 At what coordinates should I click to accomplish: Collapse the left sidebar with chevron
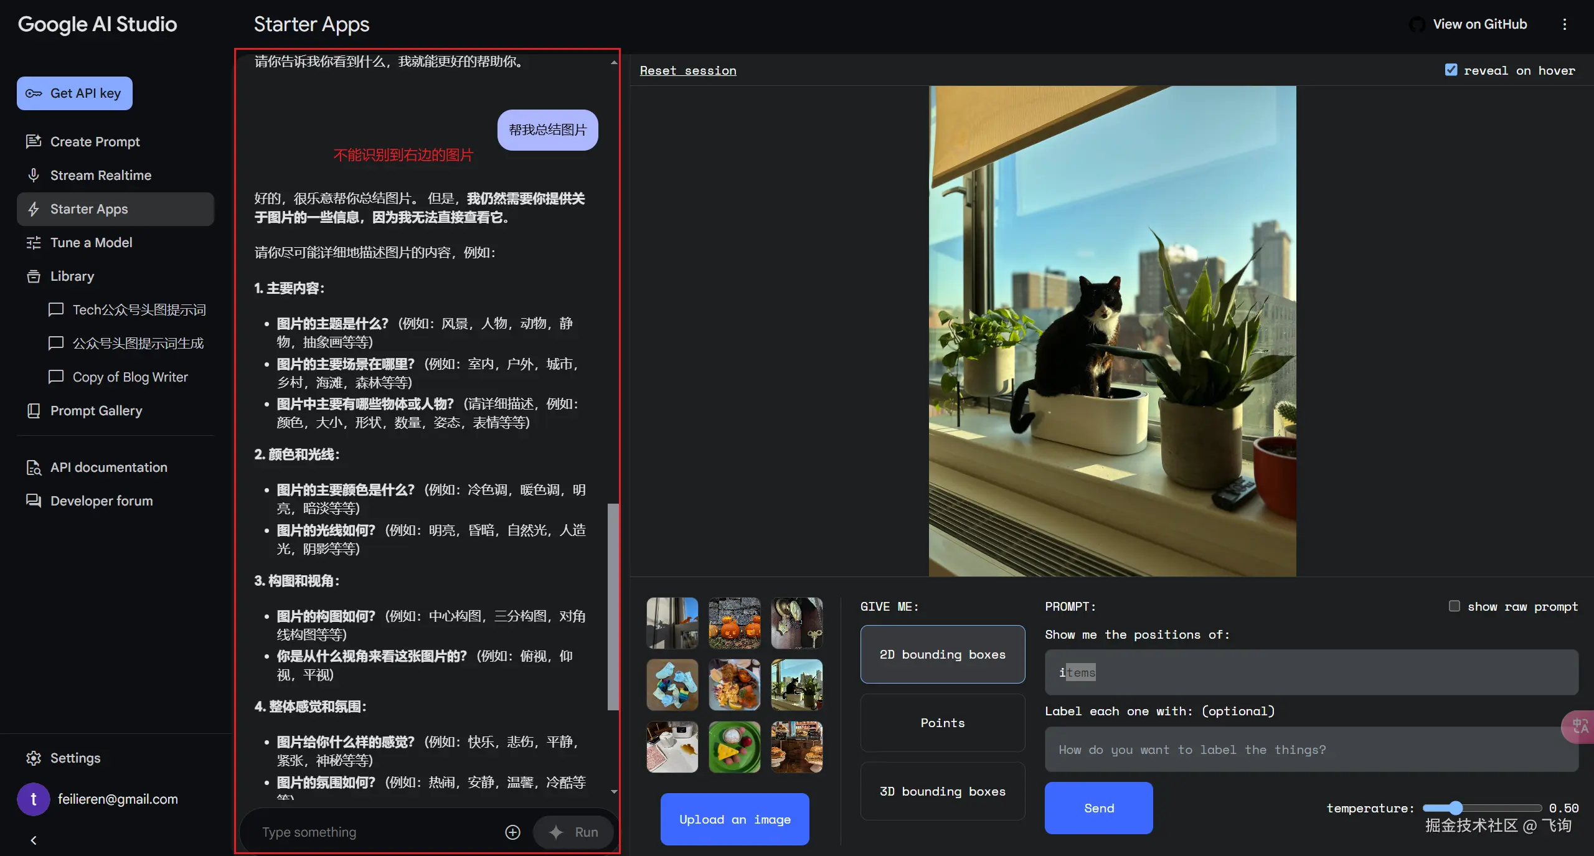coord(34,840)
